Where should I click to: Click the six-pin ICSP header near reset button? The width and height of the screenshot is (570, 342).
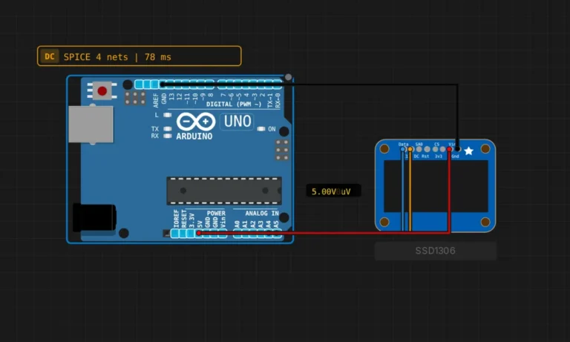tap(135, 98)
